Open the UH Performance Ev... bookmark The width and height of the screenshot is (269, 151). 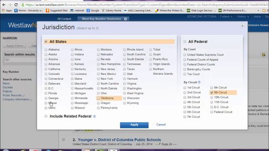pyautogui.click(x=232, y=10)
